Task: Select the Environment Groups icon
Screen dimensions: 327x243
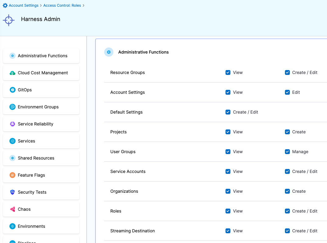Action: tap(12, 107)
